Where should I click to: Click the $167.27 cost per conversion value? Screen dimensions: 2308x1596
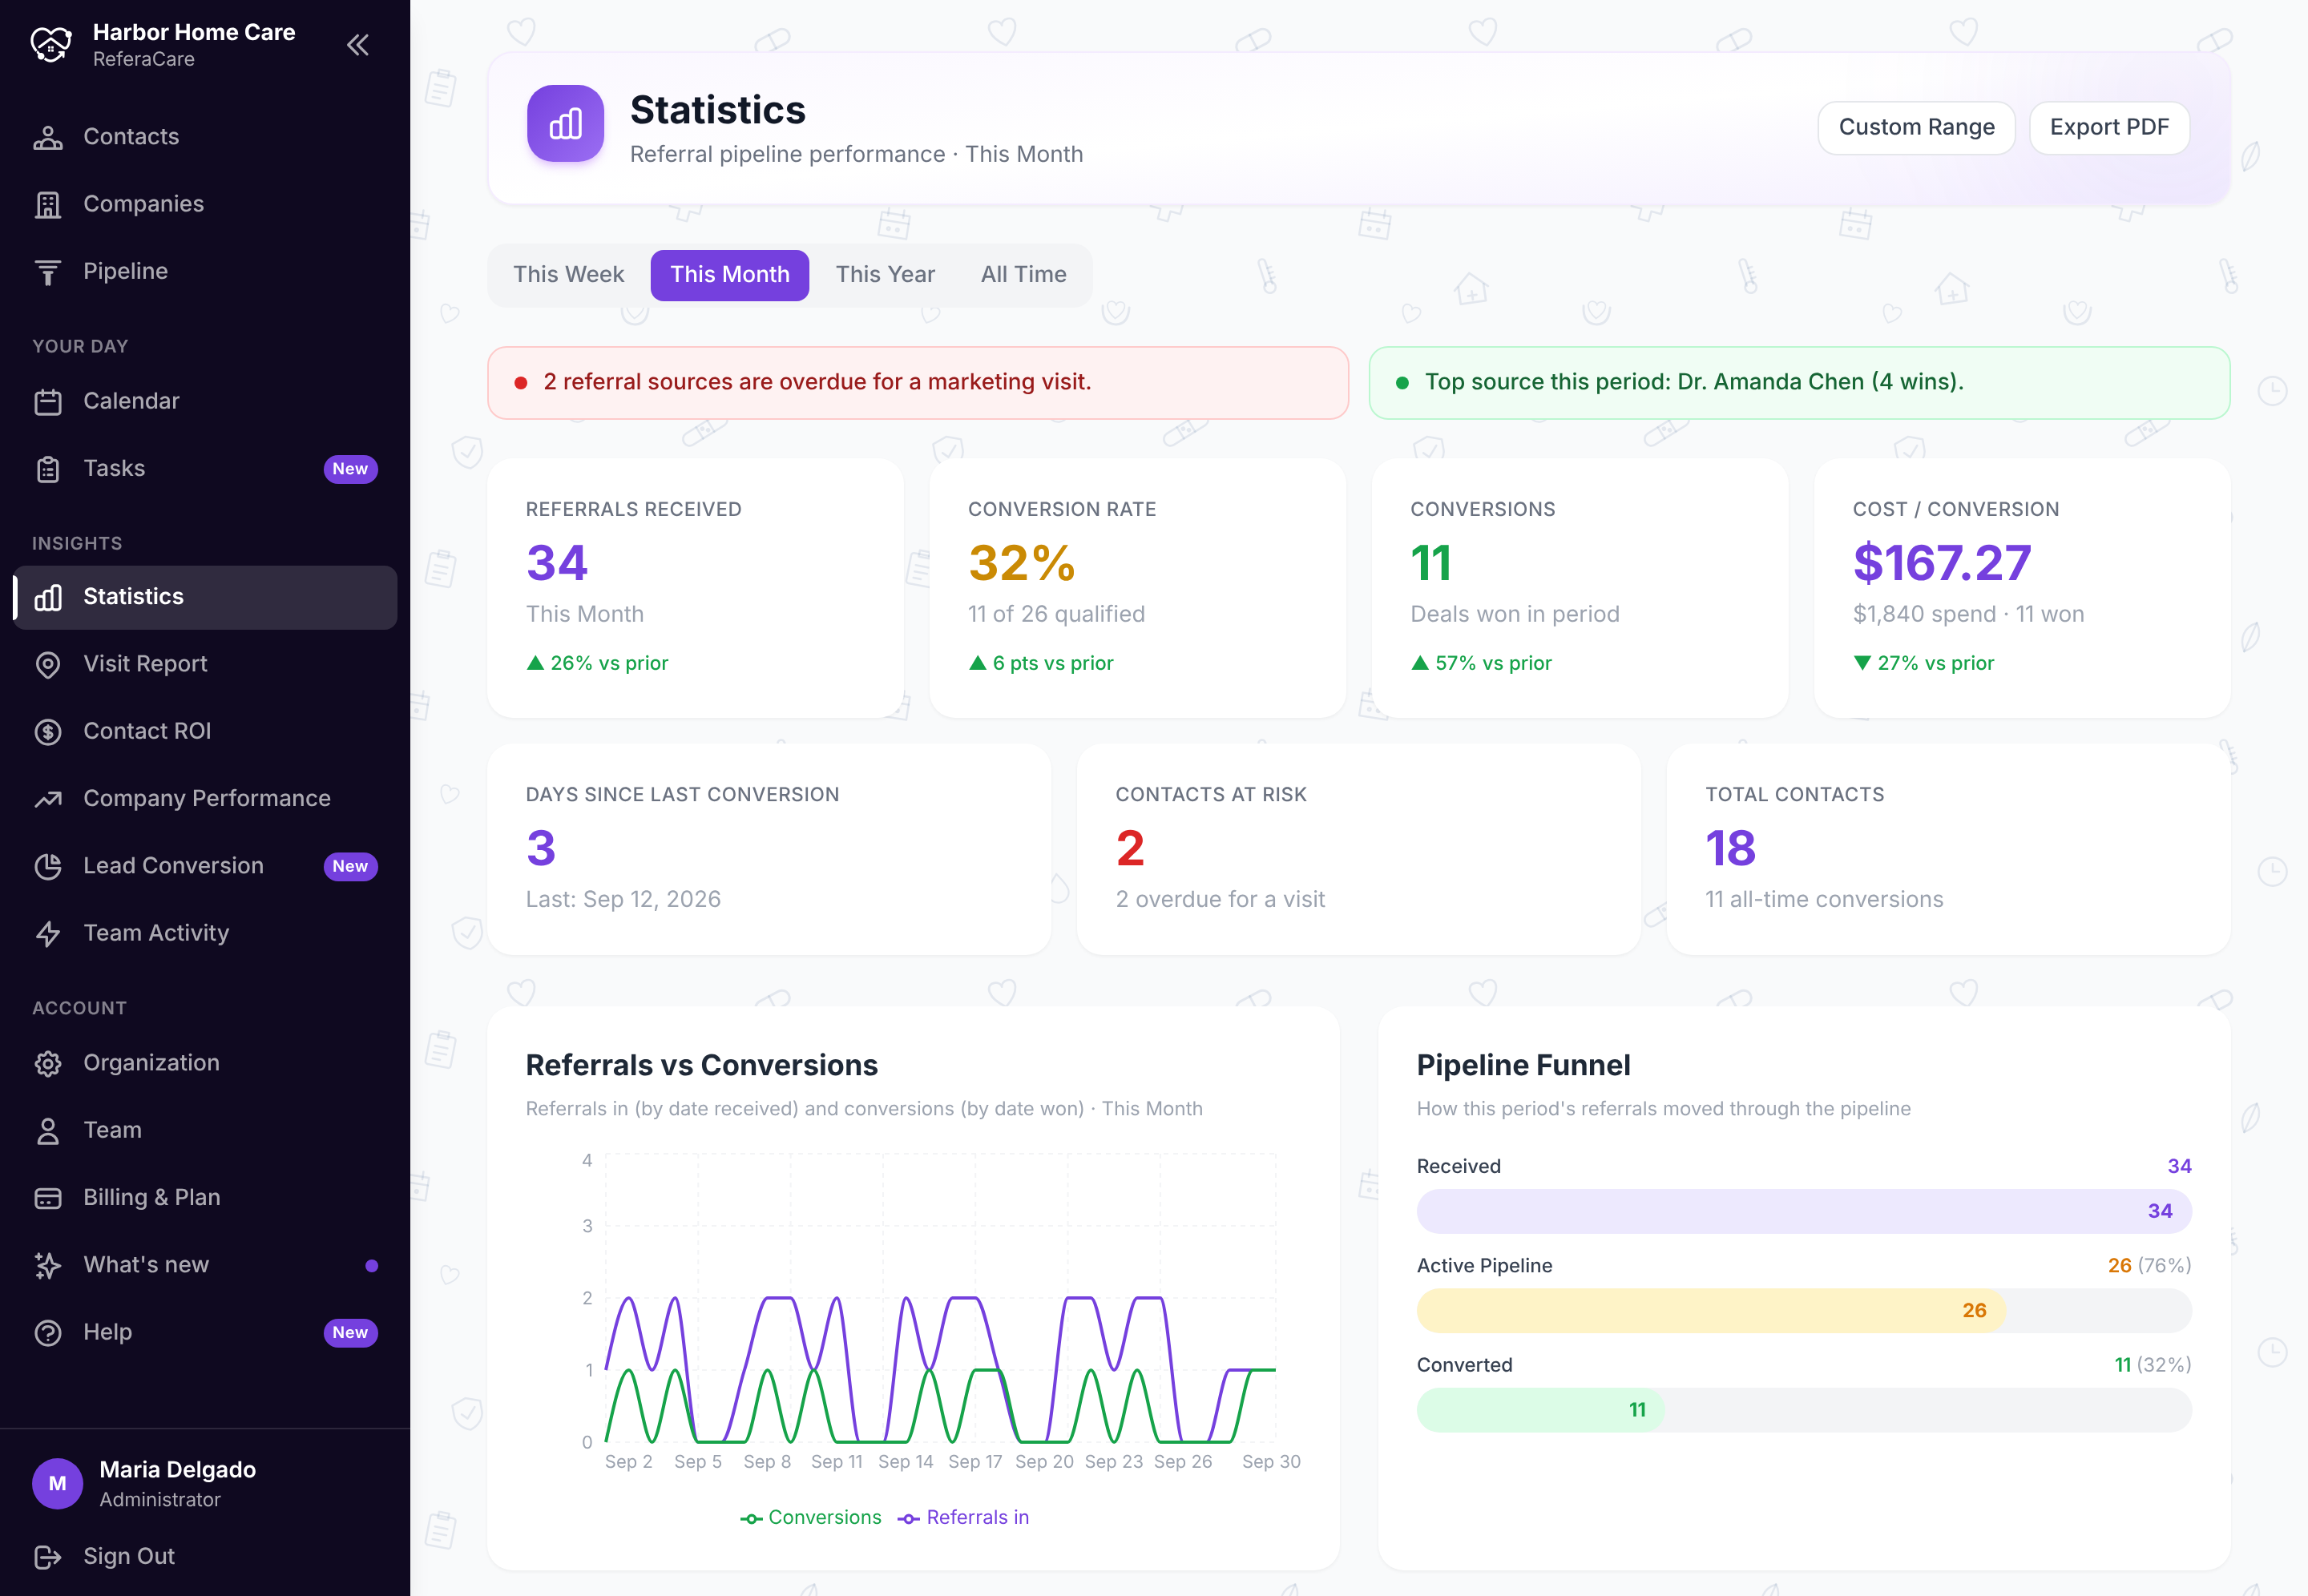click(1942, 562)
